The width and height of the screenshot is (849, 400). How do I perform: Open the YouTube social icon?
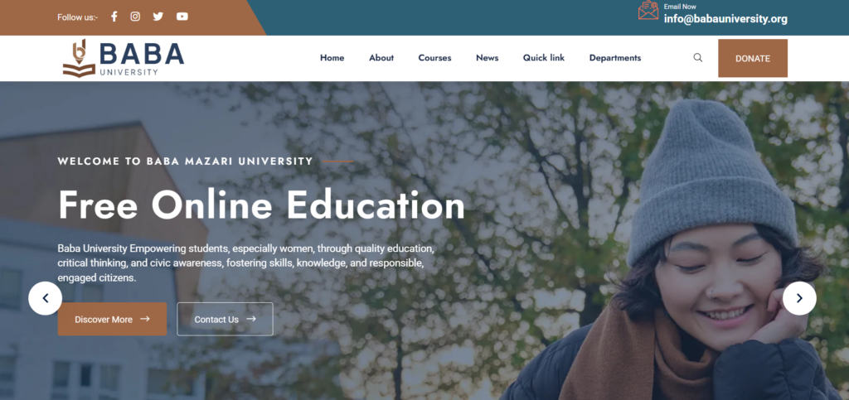click(x=182, y=17)
